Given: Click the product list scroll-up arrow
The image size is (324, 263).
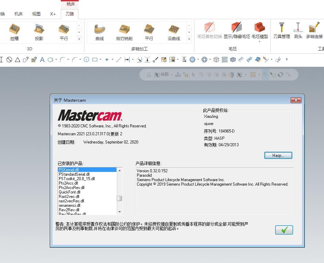Looking at the screenshot, I should click(120, 171).
